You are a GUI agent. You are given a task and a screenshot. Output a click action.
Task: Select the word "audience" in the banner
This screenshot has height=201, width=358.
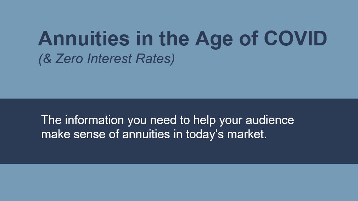270,120
